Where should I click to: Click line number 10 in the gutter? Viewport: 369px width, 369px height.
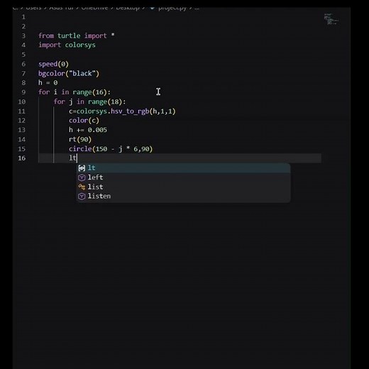point(22,101)
